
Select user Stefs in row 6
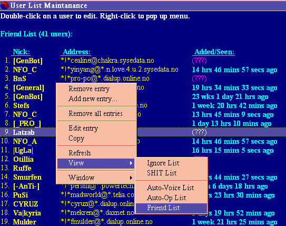click(21, 105)
